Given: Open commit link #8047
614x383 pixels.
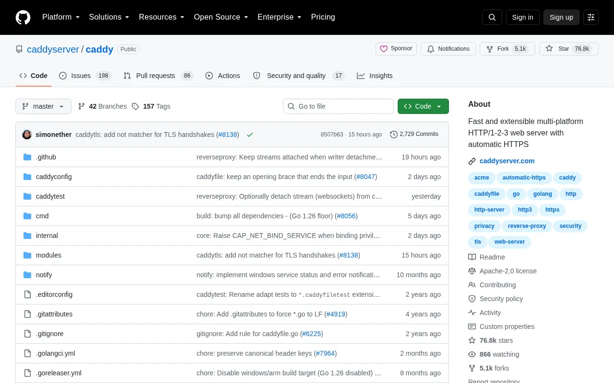Looking at the screenshot, I should pyautogui.click(x=366, y=177).
